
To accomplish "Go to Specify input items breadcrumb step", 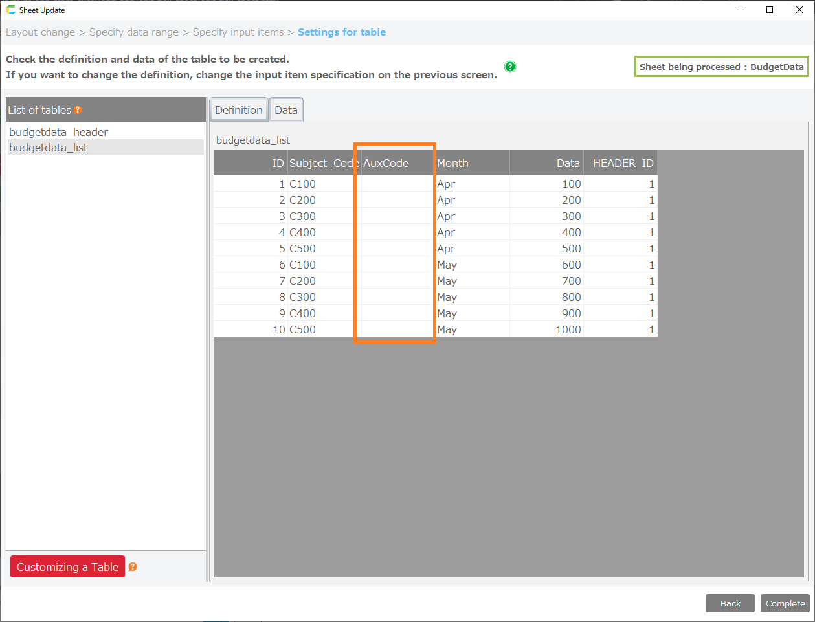I will coord(238,32).
